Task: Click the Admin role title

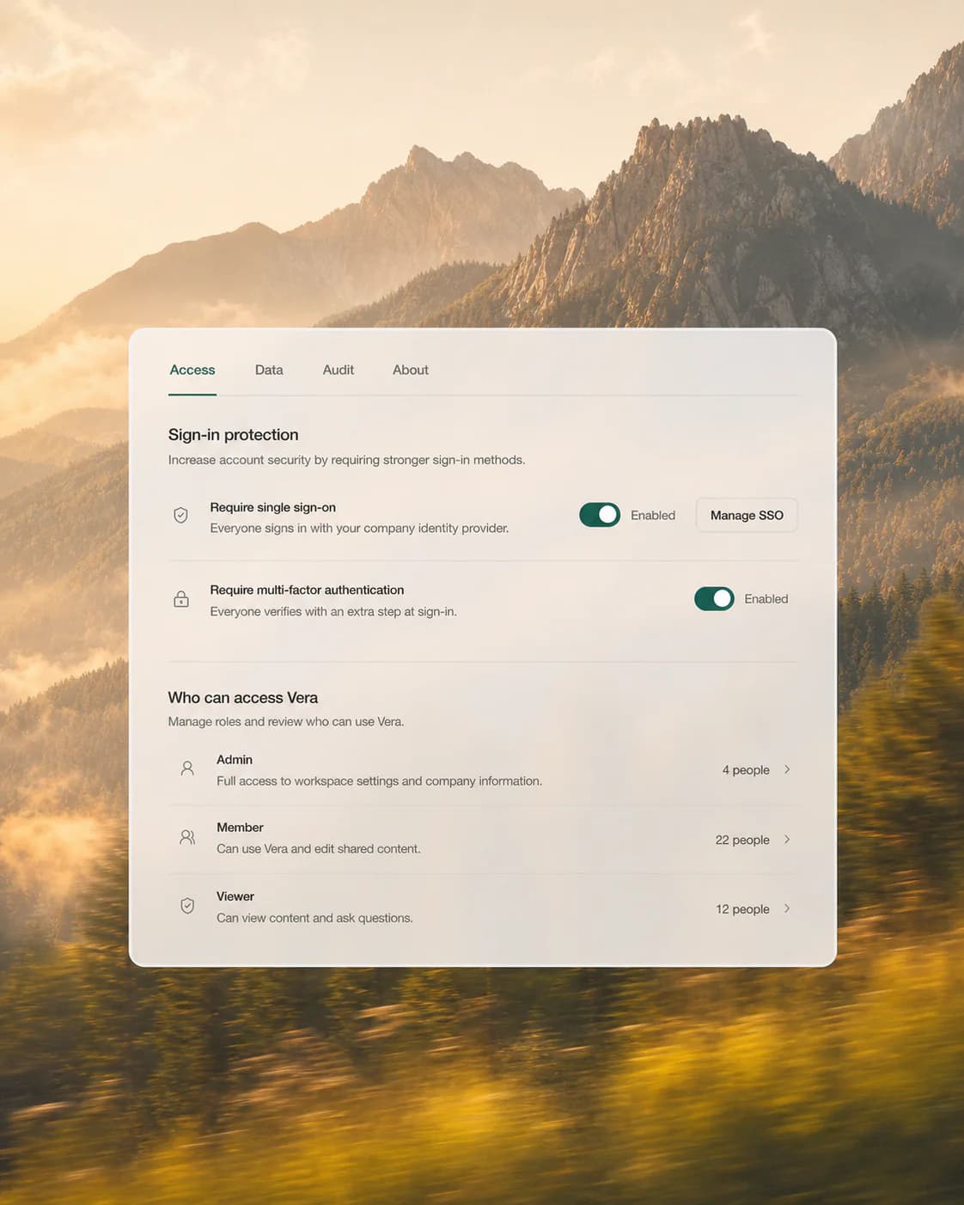Action: point(235,760)
